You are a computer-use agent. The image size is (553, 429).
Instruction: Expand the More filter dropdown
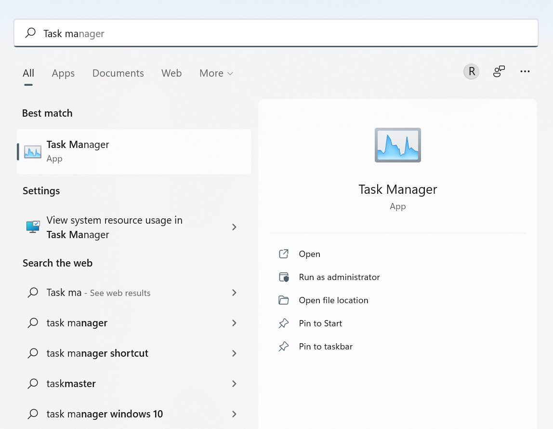(x=216, y=73)
